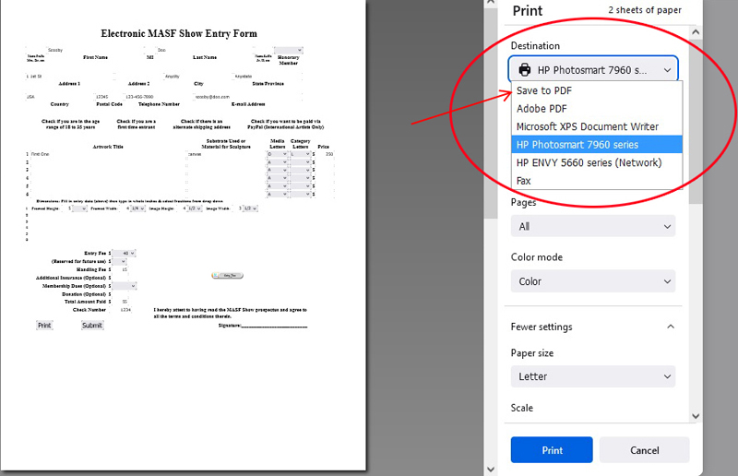This screenshot has height=476, width=738.
Task: Select highlighted HP Photosmart 7960 series option
Action: pos(577,145)
